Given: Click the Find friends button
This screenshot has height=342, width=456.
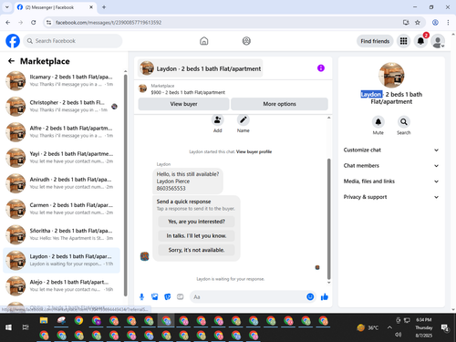Looking at the screenshot, I should click(375, 41).
